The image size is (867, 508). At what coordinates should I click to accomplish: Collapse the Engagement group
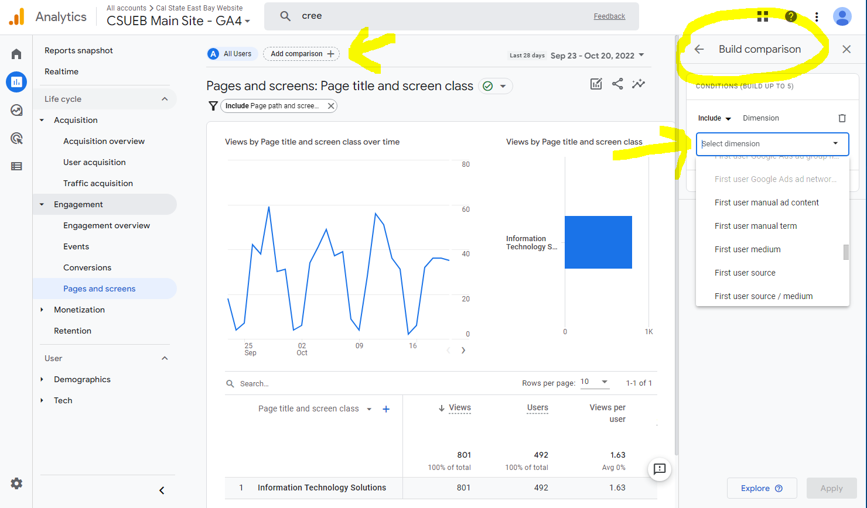pyautogui.click(x=42, y=205)
